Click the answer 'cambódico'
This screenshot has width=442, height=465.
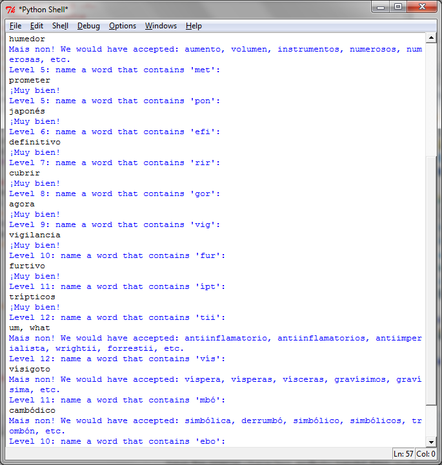pos(32,410)
